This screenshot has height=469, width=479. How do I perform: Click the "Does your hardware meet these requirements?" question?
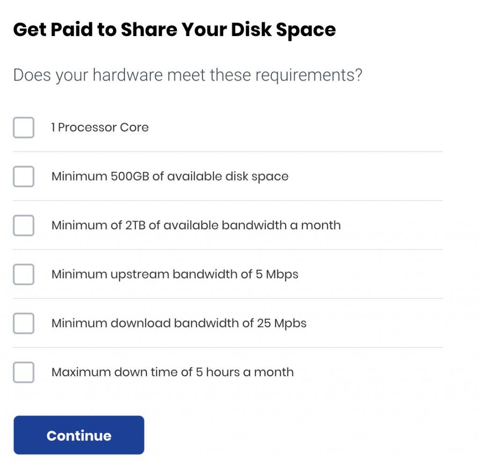(x=188, y=75)
